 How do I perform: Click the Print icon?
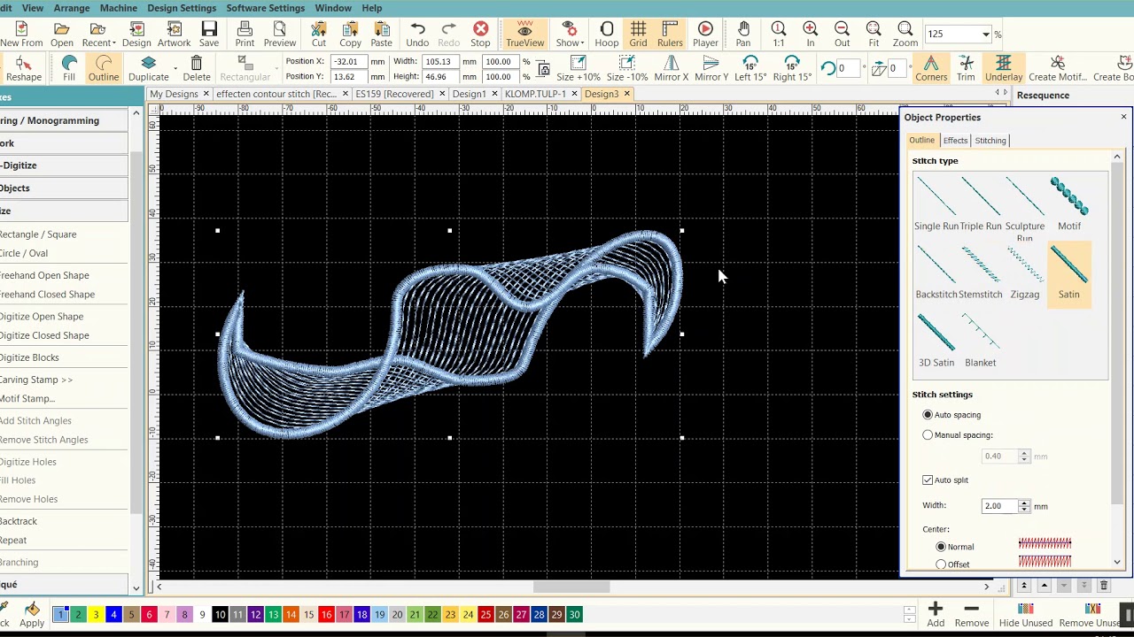245,34
